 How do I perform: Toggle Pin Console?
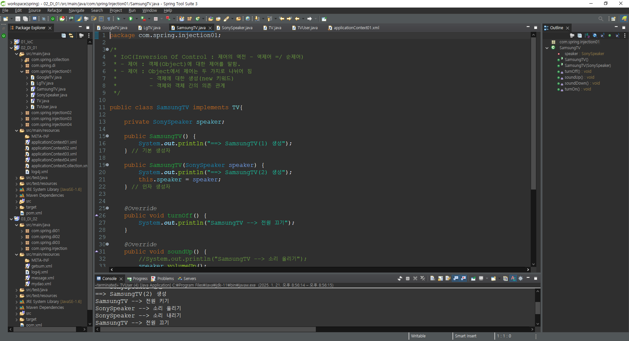click(473, 278)
